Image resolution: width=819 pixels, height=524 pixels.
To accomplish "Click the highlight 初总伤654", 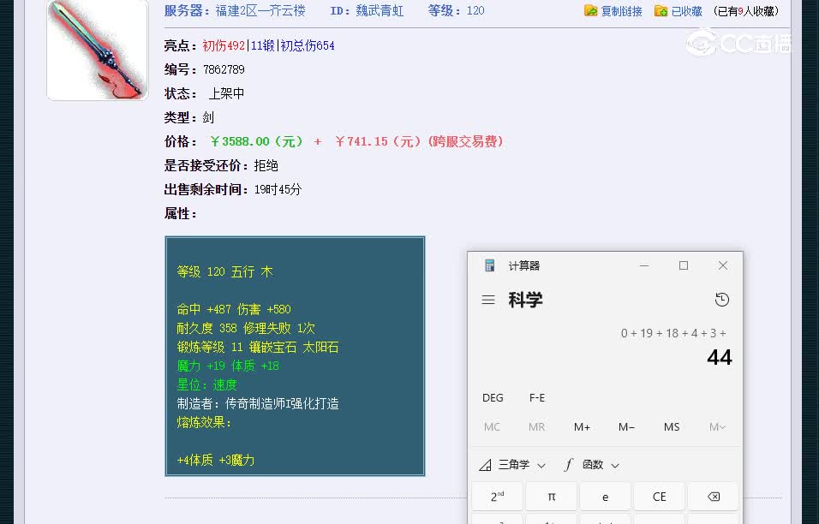I will [307, 45].
